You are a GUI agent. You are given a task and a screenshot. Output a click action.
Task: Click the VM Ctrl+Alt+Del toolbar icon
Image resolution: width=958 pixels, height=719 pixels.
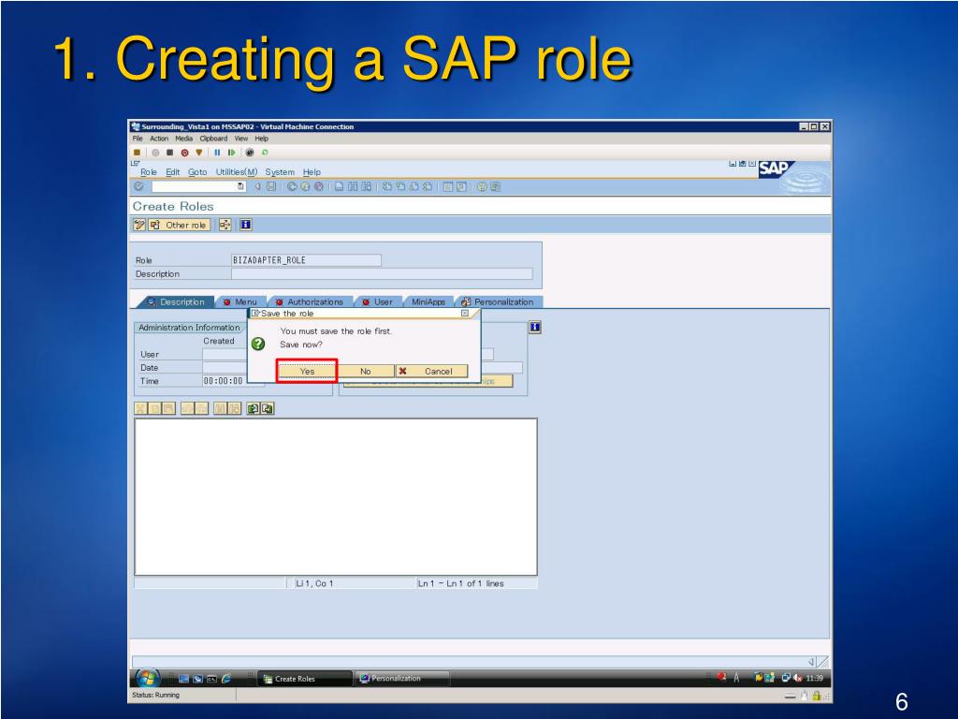pyautogui.click(x=137, y=153)
